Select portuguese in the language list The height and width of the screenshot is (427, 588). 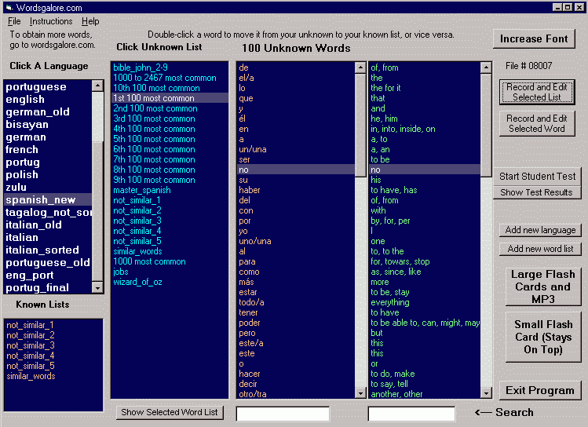tap(48, 87)
